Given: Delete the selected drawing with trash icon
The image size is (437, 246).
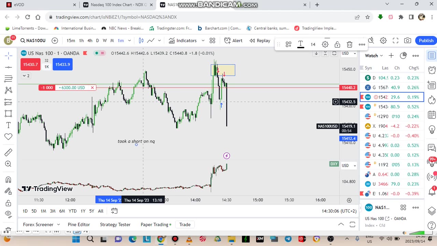Looking at the screenshot, I should tap(350, 44).
